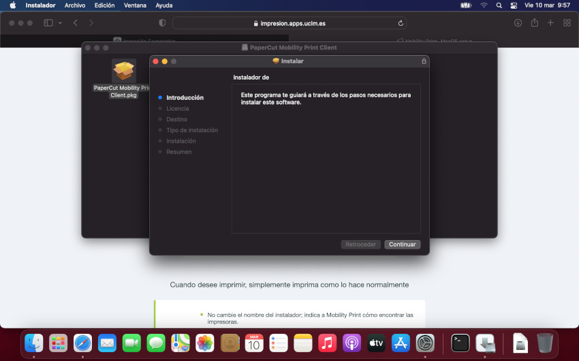Open the Ventana menu

point(135,5)
